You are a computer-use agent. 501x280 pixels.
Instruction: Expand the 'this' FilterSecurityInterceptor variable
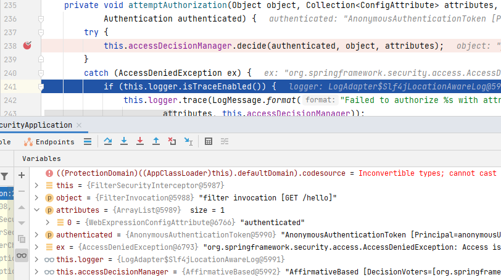[36, 186]
